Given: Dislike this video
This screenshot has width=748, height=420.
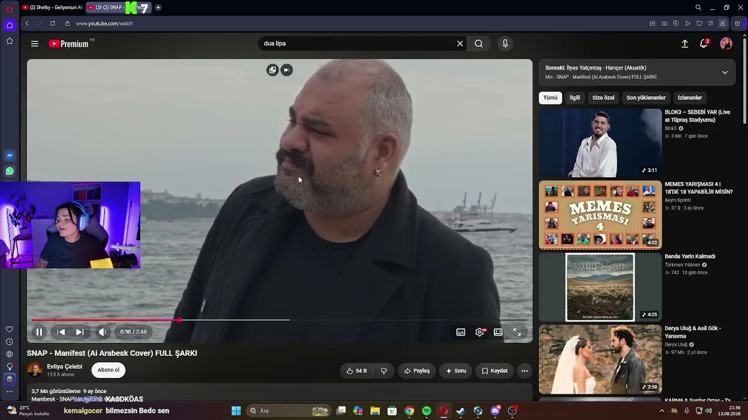Looking at the screenshot, I should tap(384, 371).
